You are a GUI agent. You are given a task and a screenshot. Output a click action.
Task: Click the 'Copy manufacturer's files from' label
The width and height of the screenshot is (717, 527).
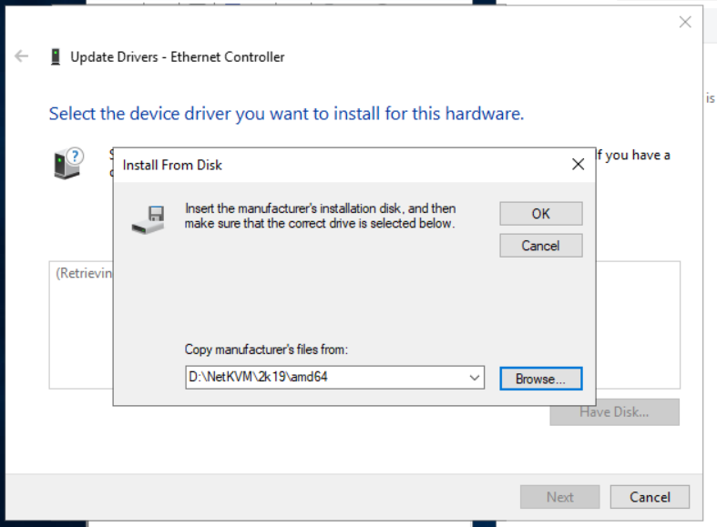click(266, 350)
